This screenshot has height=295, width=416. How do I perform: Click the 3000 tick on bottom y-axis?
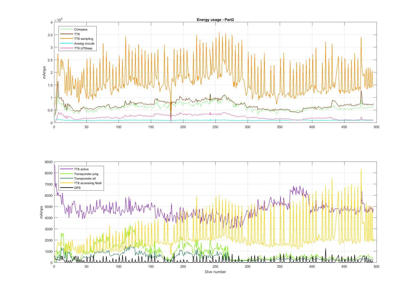point(48,229)
